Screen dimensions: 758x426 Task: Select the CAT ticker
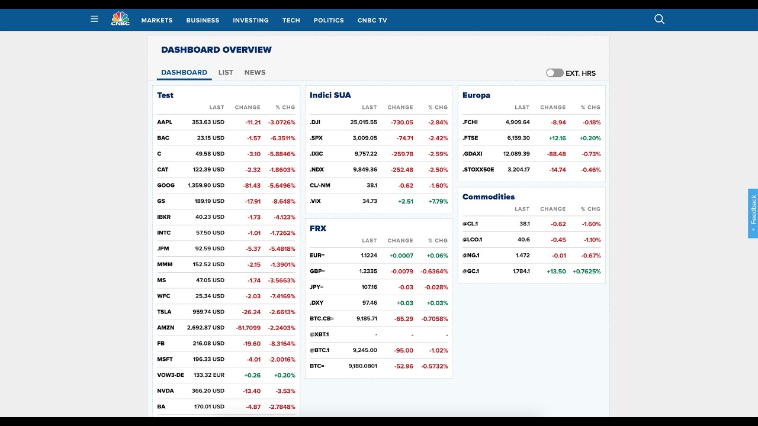(163, 170)
